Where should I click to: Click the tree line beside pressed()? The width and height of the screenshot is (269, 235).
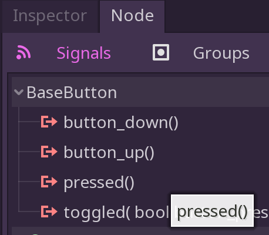pyautogui.click(x=29, y=182)
